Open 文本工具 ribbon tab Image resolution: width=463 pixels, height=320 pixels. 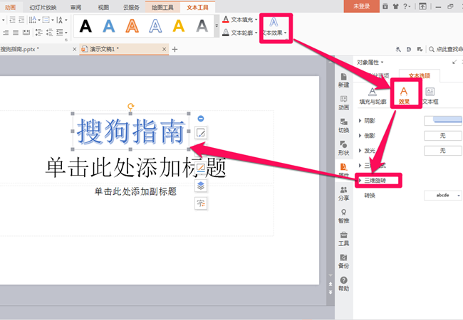[x=197, y=7]
